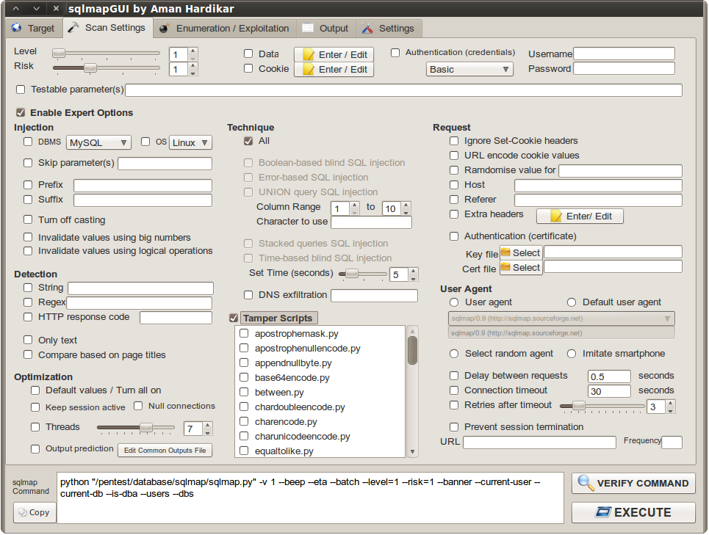Click Enter / Edit button for Data
This screenshot has height=535, width=709.
[334, 54]
